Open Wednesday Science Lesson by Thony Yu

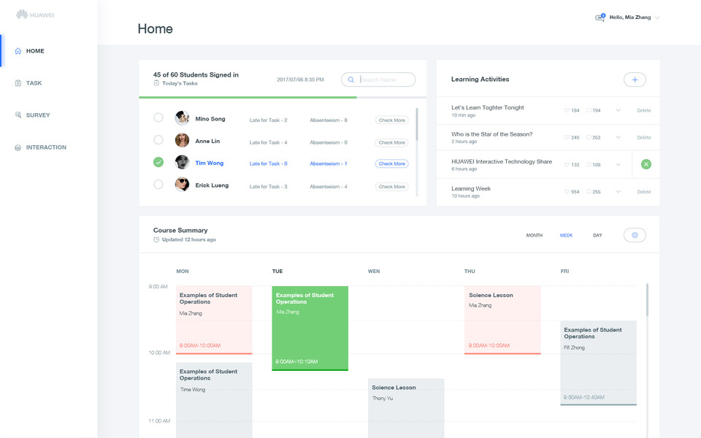click(406, 408)
